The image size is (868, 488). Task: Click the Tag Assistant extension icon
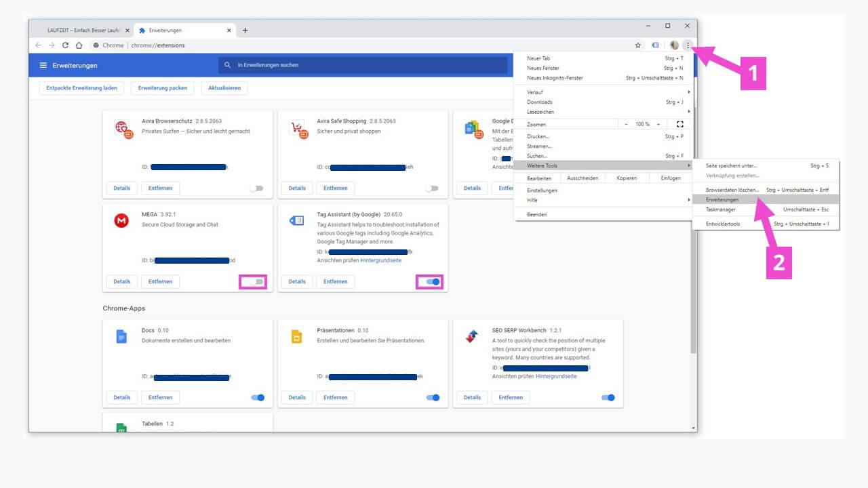tap(297, 220)
